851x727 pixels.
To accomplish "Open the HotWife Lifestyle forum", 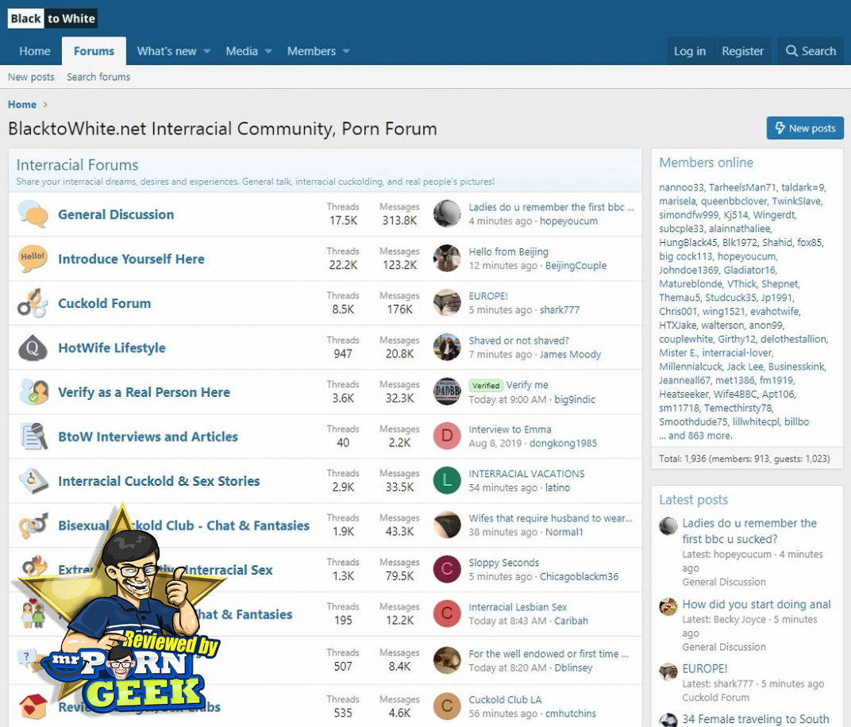I will [112, 348].
